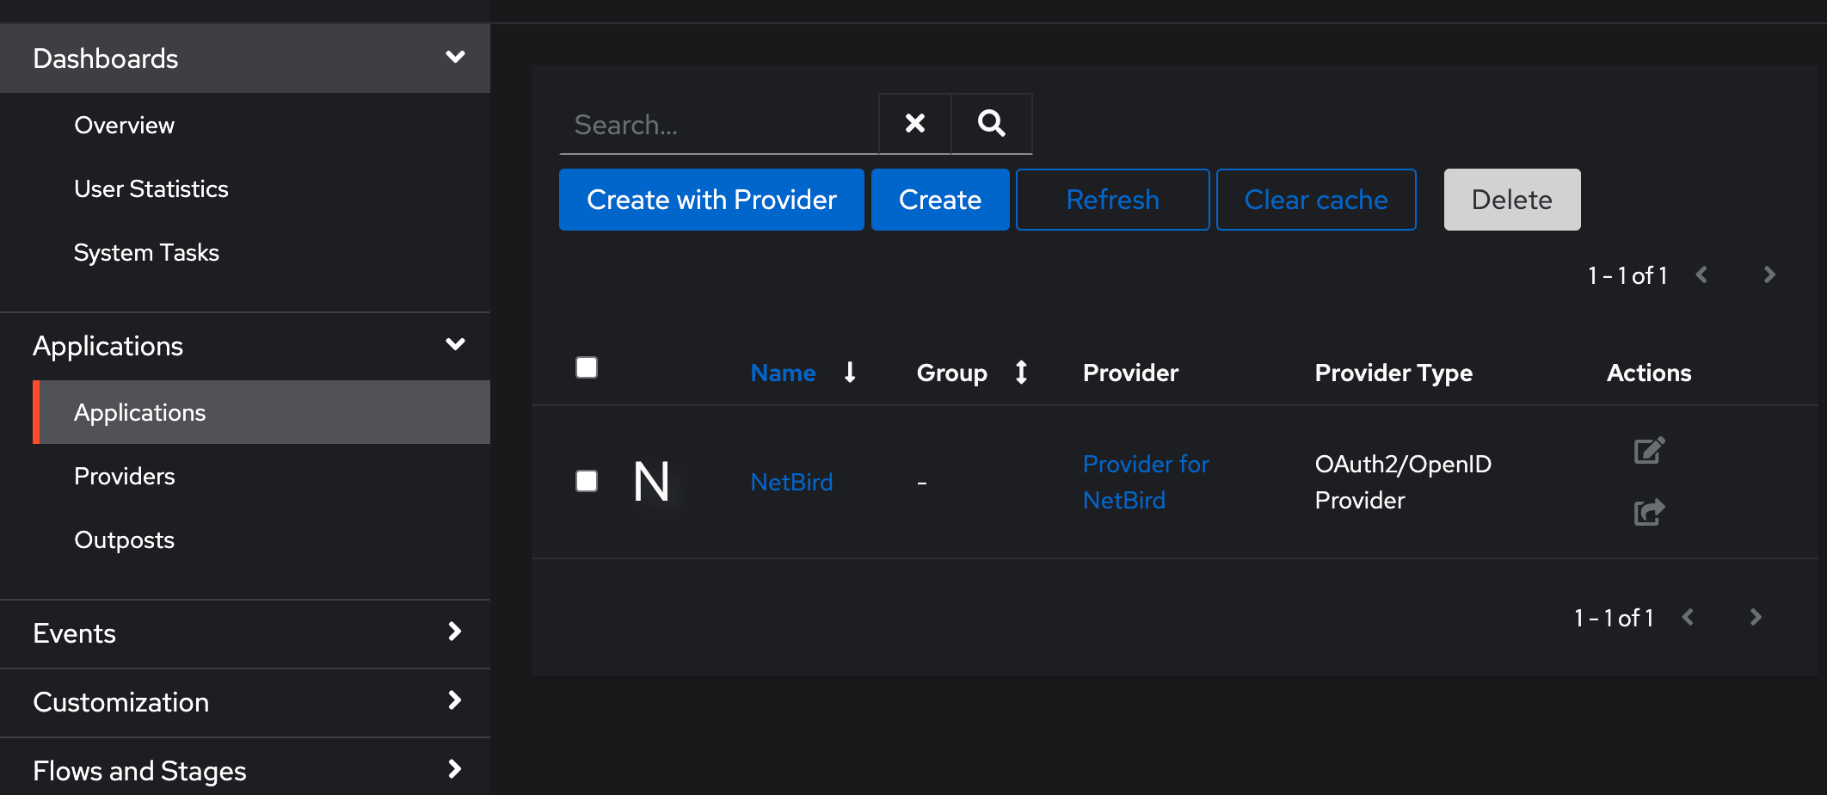This screenshot has height=795, width=1827.
Task: Clear the search box with the X icon
Action: point(913,123)
